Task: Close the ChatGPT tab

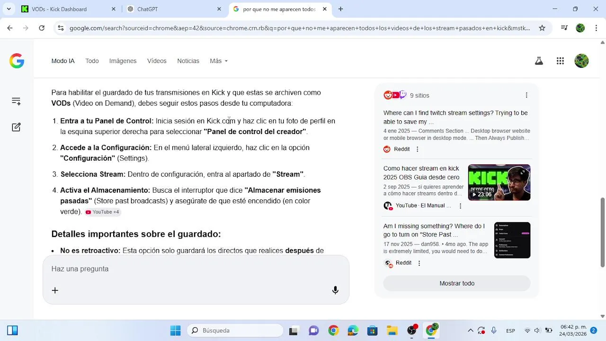Action: pos(219,9)
